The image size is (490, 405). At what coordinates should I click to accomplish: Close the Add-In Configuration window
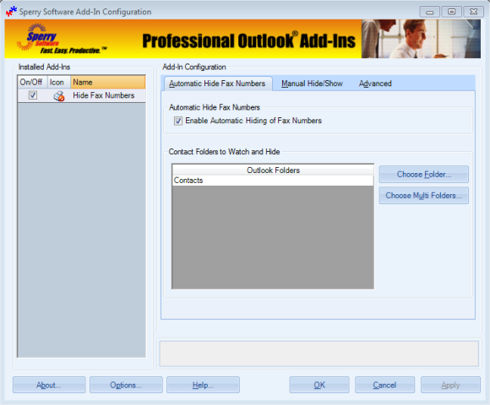click(473, 12)
